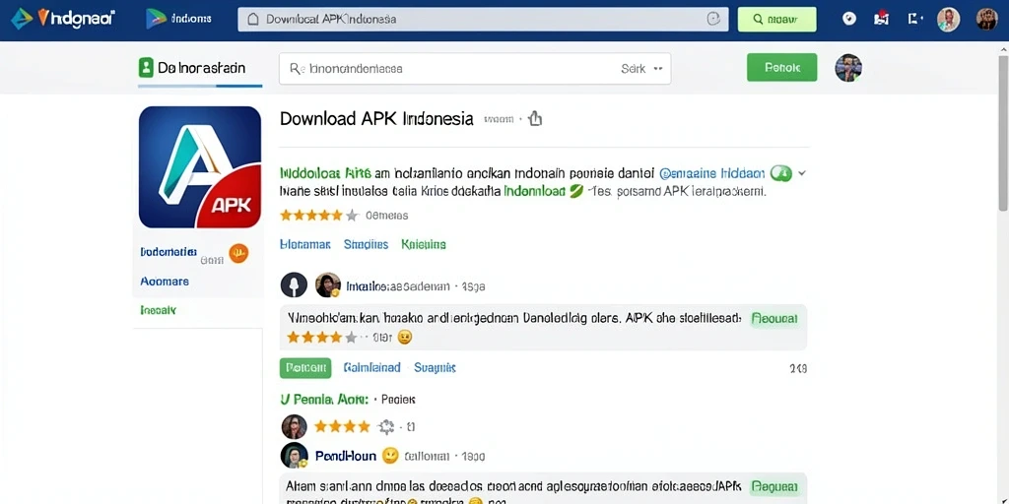
Task: Click the 'Pedex' text after 'U Pennia Aoix:'
Action: [x=398, y=400]
